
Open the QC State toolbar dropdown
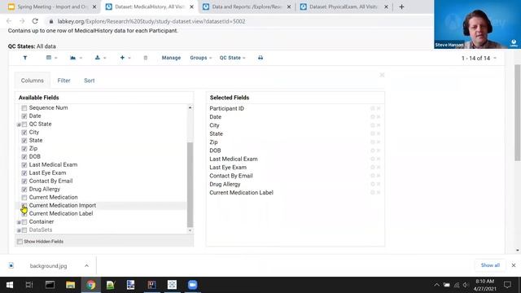click(x=232, y=58)
